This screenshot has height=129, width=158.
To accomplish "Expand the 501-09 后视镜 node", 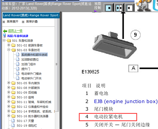I will pos(9,92).
